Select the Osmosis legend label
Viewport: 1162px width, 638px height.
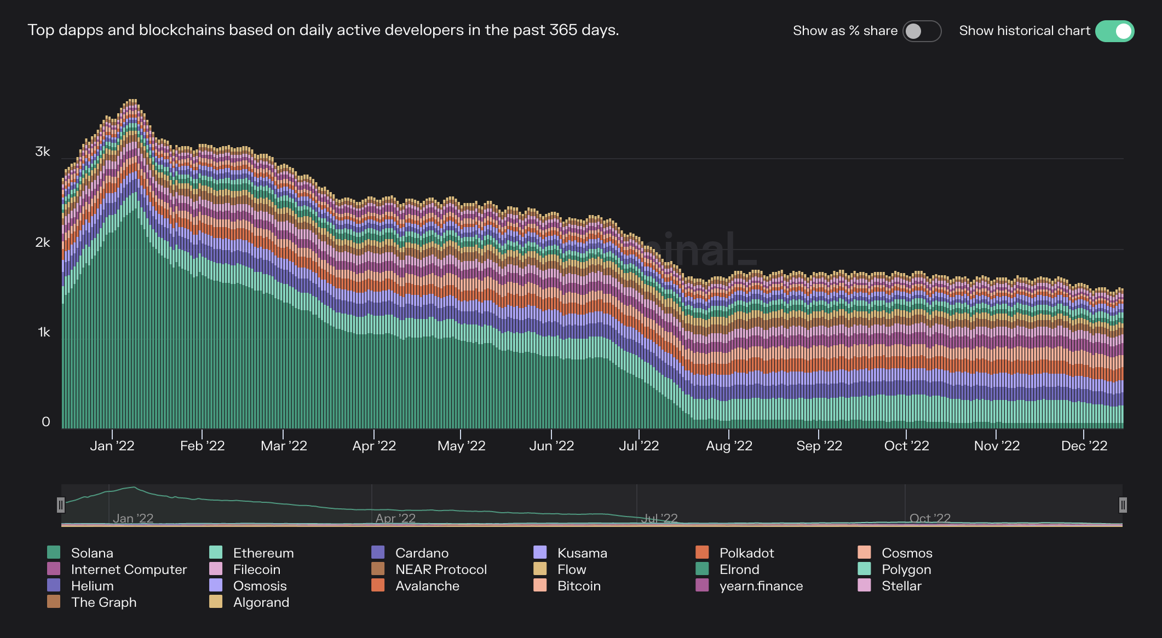[260, 586]
